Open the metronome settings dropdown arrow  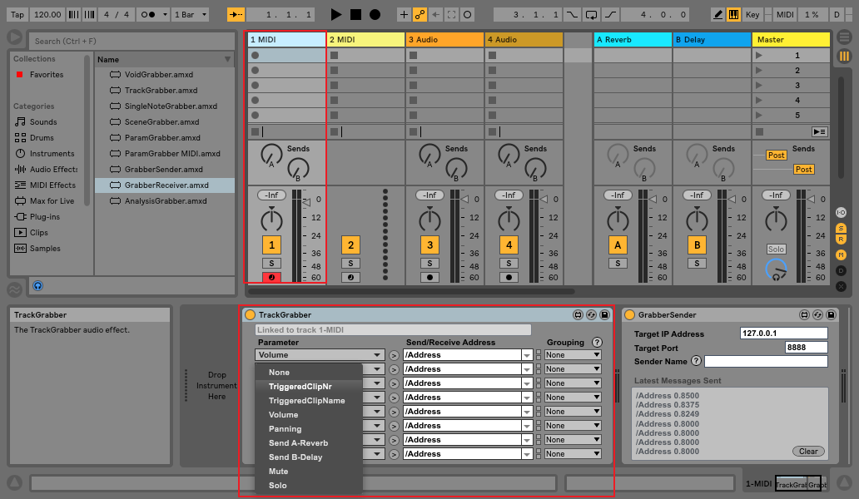[x=164, y=15]
